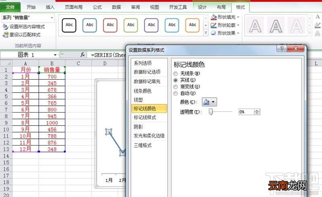This screenshot has height=197, width=322.
Task: Click the select-all corner of the worksheet
Action: point(6,63)
